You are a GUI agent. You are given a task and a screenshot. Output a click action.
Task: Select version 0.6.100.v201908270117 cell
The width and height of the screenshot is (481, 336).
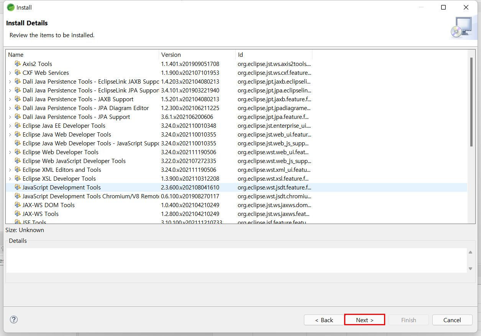tap(190, 196)
